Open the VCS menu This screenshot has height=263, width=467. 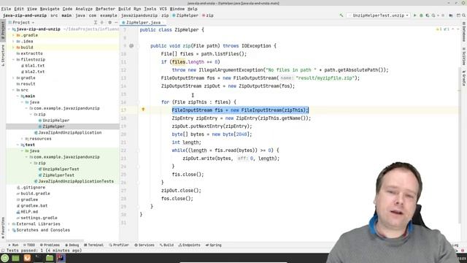[x=163, y=9]
